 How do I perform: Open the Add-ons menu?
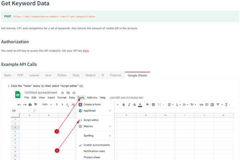(x=92, y=98)
